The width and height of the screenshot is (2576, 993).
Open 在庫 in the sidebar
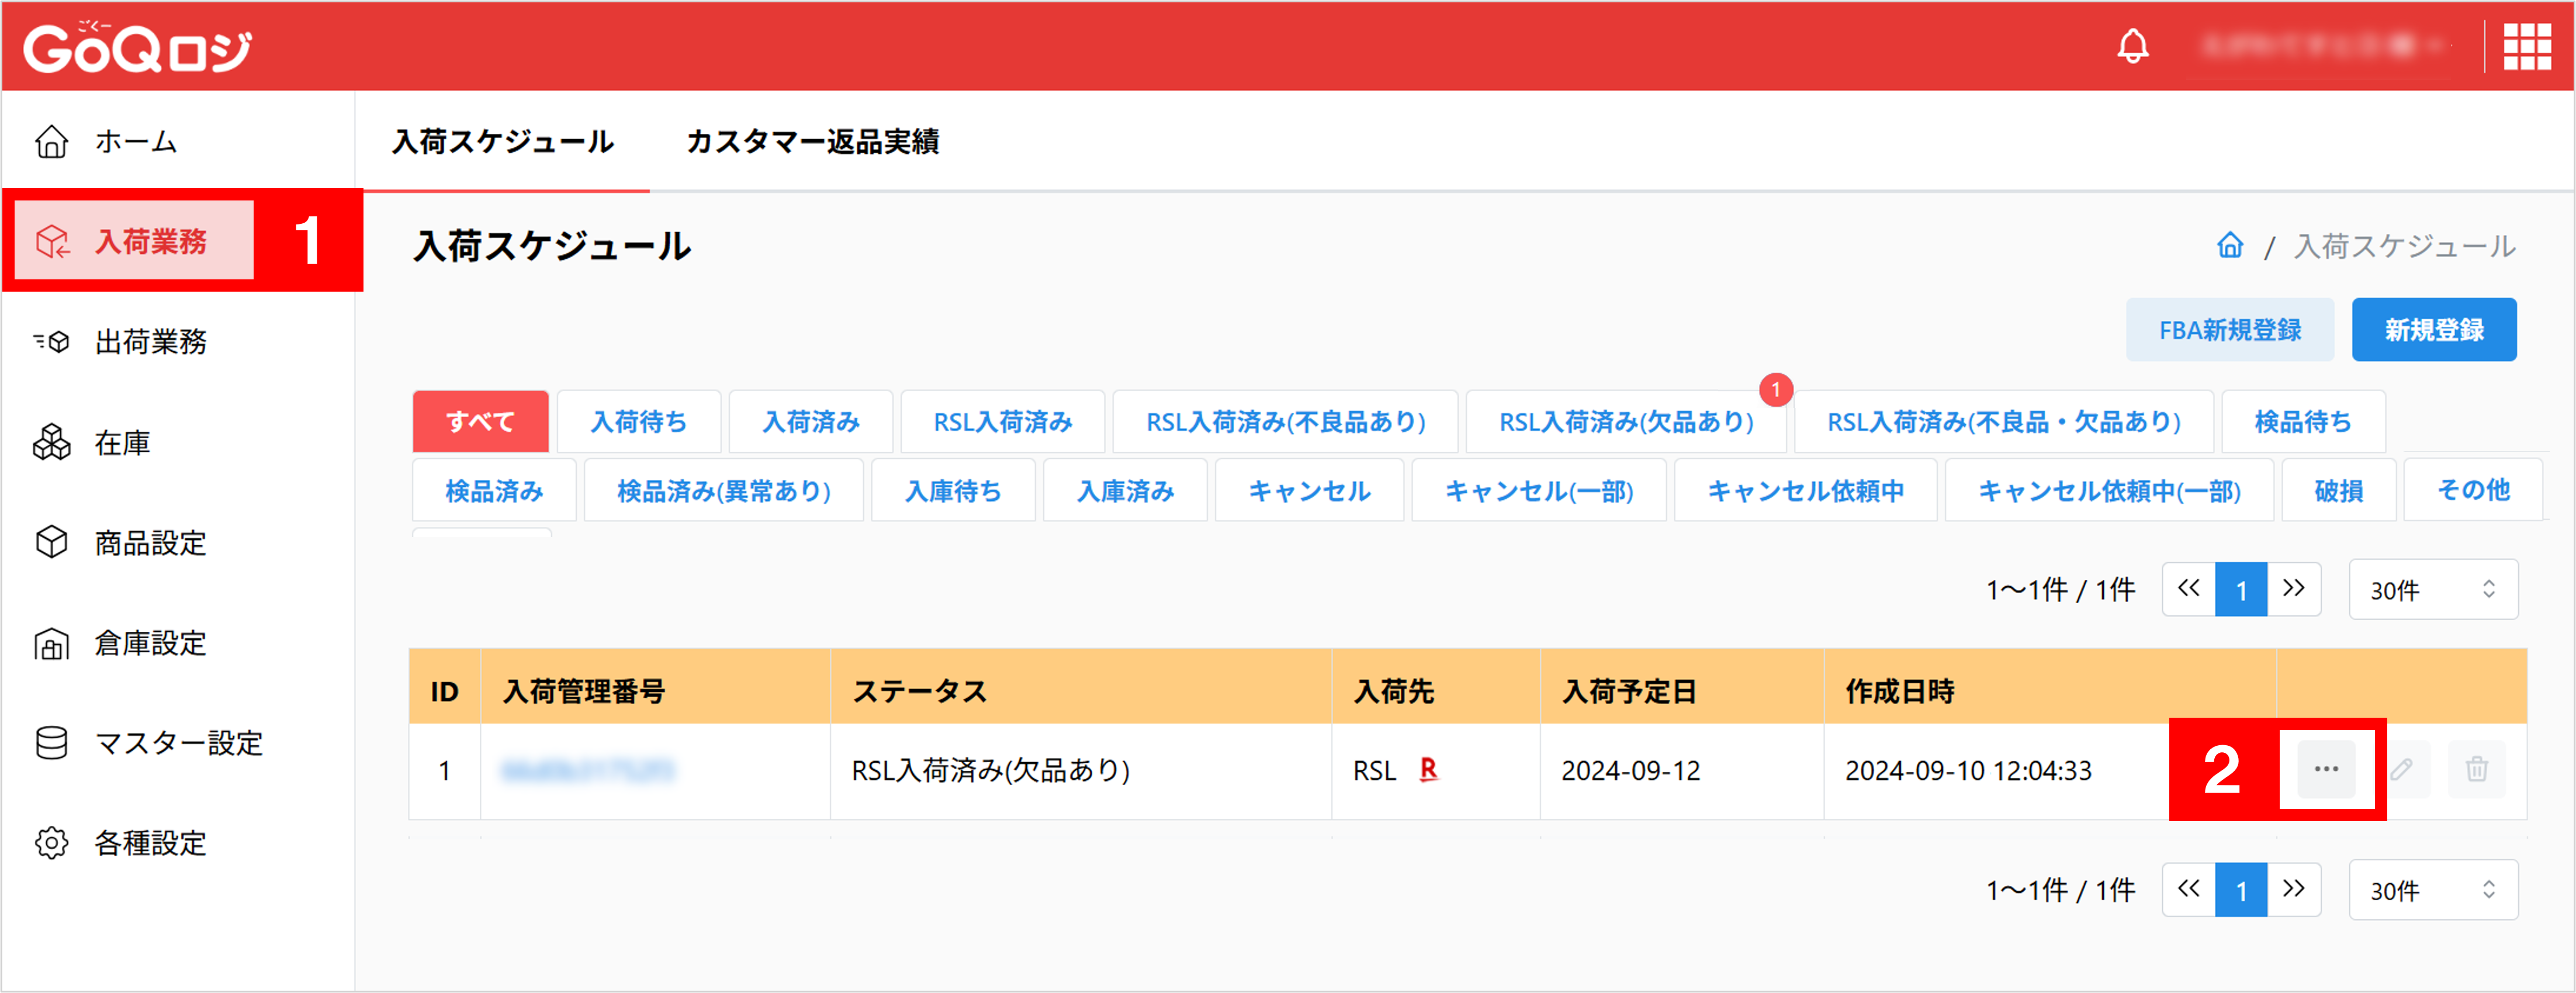[x=122, y=442]
